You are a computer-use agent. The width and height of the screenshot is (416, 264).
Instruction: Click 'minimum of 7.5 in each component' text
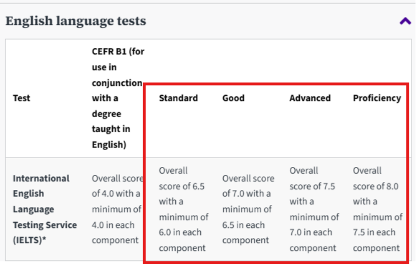click(x=377, y=232)
